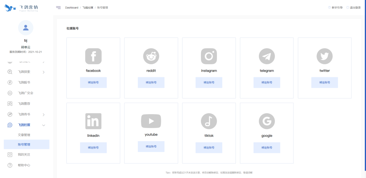Click the user avatar icon
The height and width of the screenshot is (178, 366).
pyautogui.click(x=26, y=28)
